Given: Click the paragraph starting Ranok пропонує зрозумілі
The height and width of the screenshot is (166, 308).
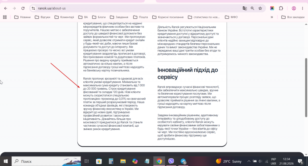Looking at the screenshot, I should pos(114,104).
